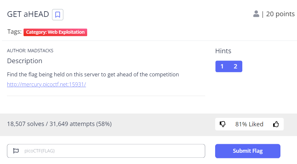Focus the picoCTF{FLAG} input field

point(106,151)
